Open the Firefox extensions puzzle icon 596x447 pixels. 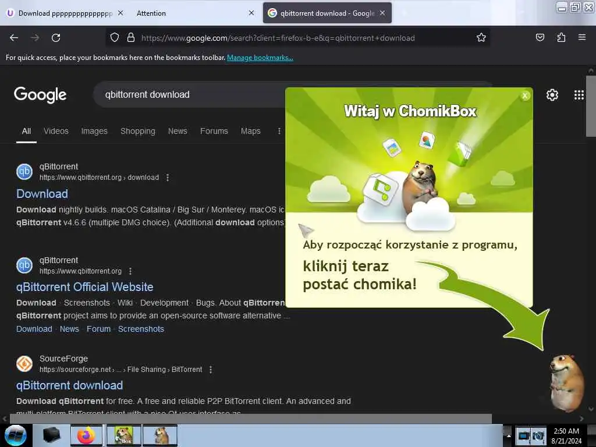point(561,38)
